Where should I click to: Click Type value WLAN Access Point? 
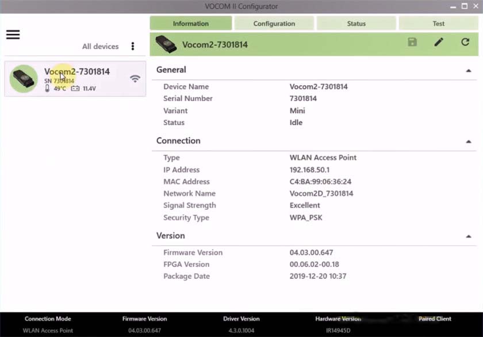pyautogui.click(x=323, y=158)
